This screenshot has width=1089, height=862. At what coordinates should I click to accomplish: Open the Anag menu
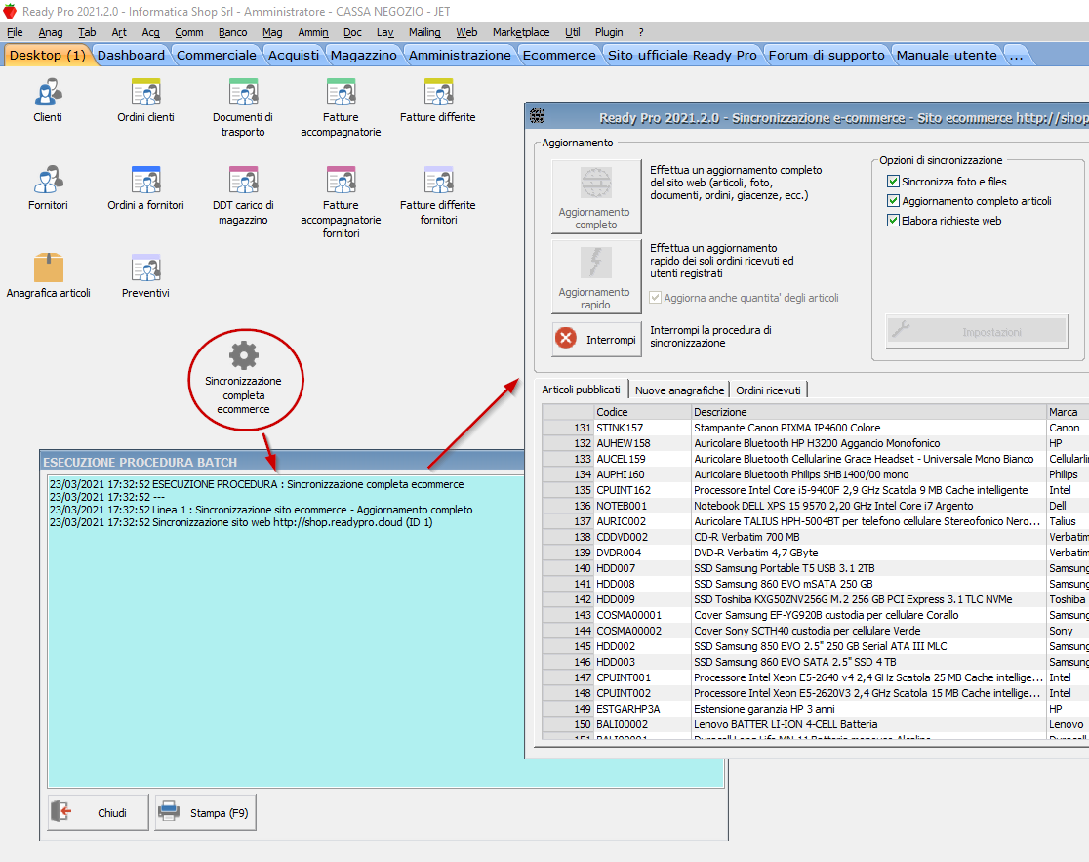[51, 32]
